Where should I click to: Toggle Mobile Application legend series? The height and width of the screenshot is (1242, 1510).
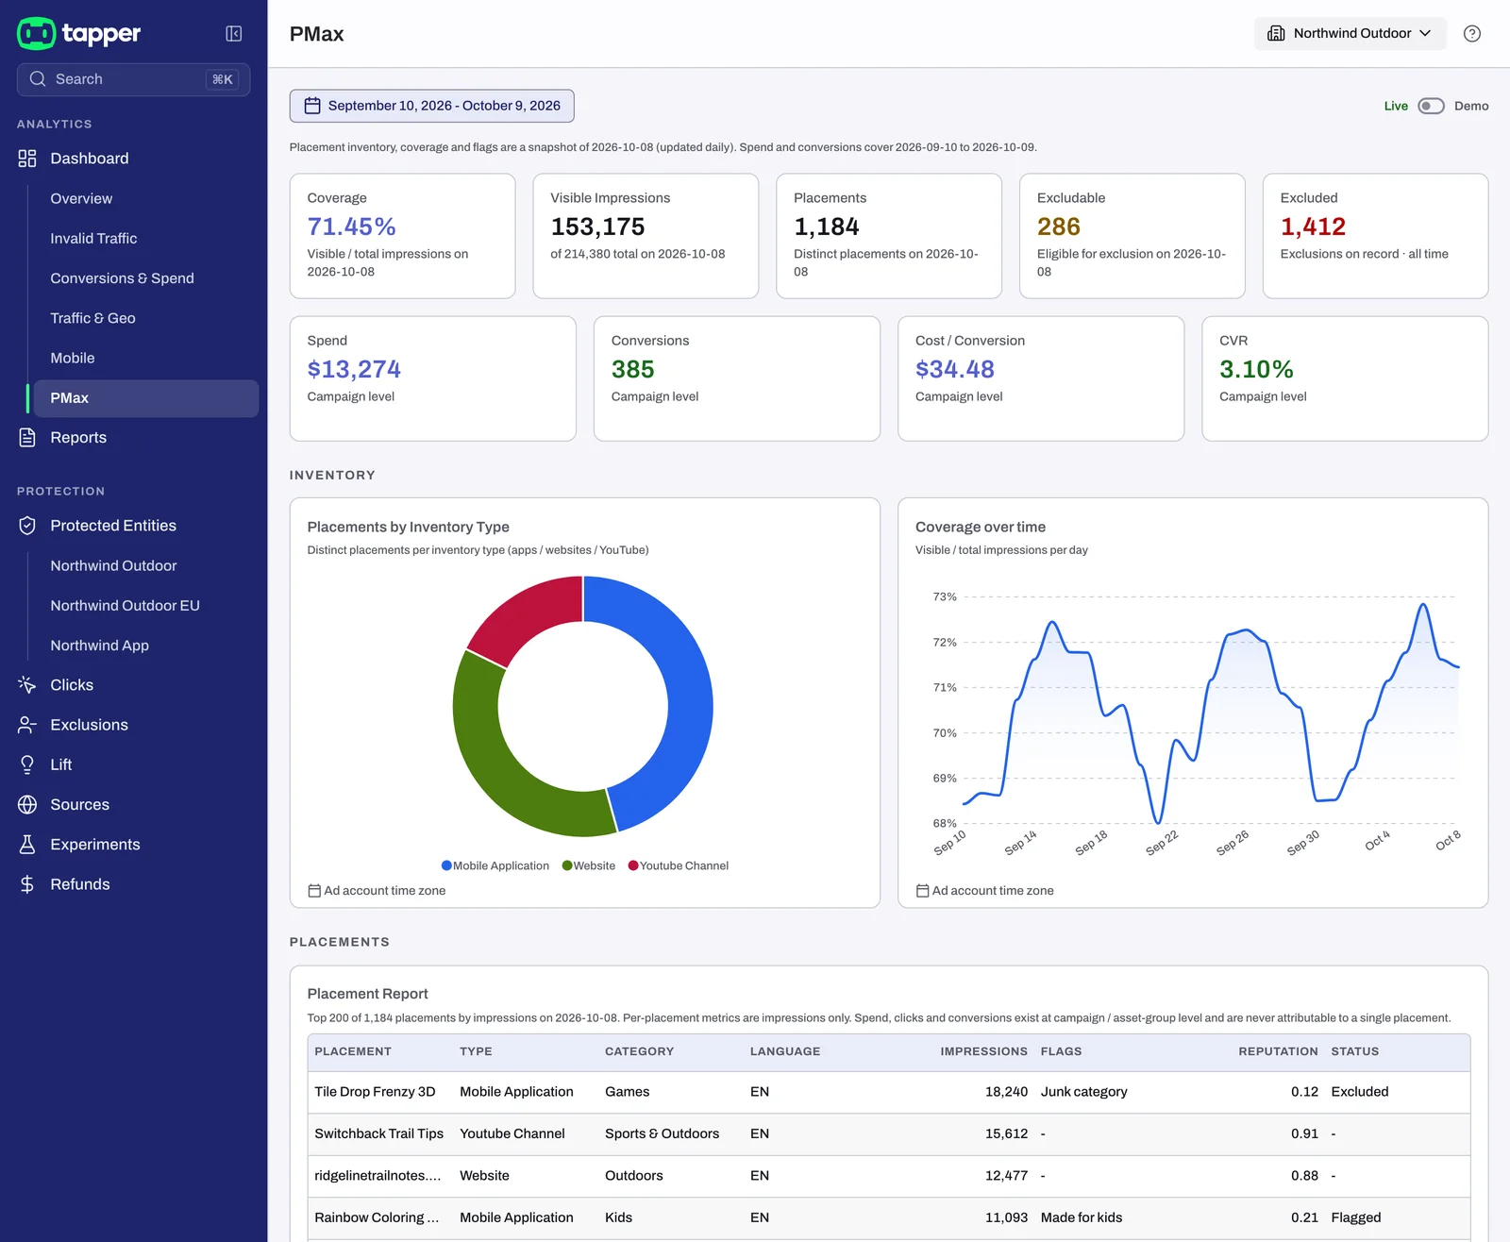click(495, 865)
